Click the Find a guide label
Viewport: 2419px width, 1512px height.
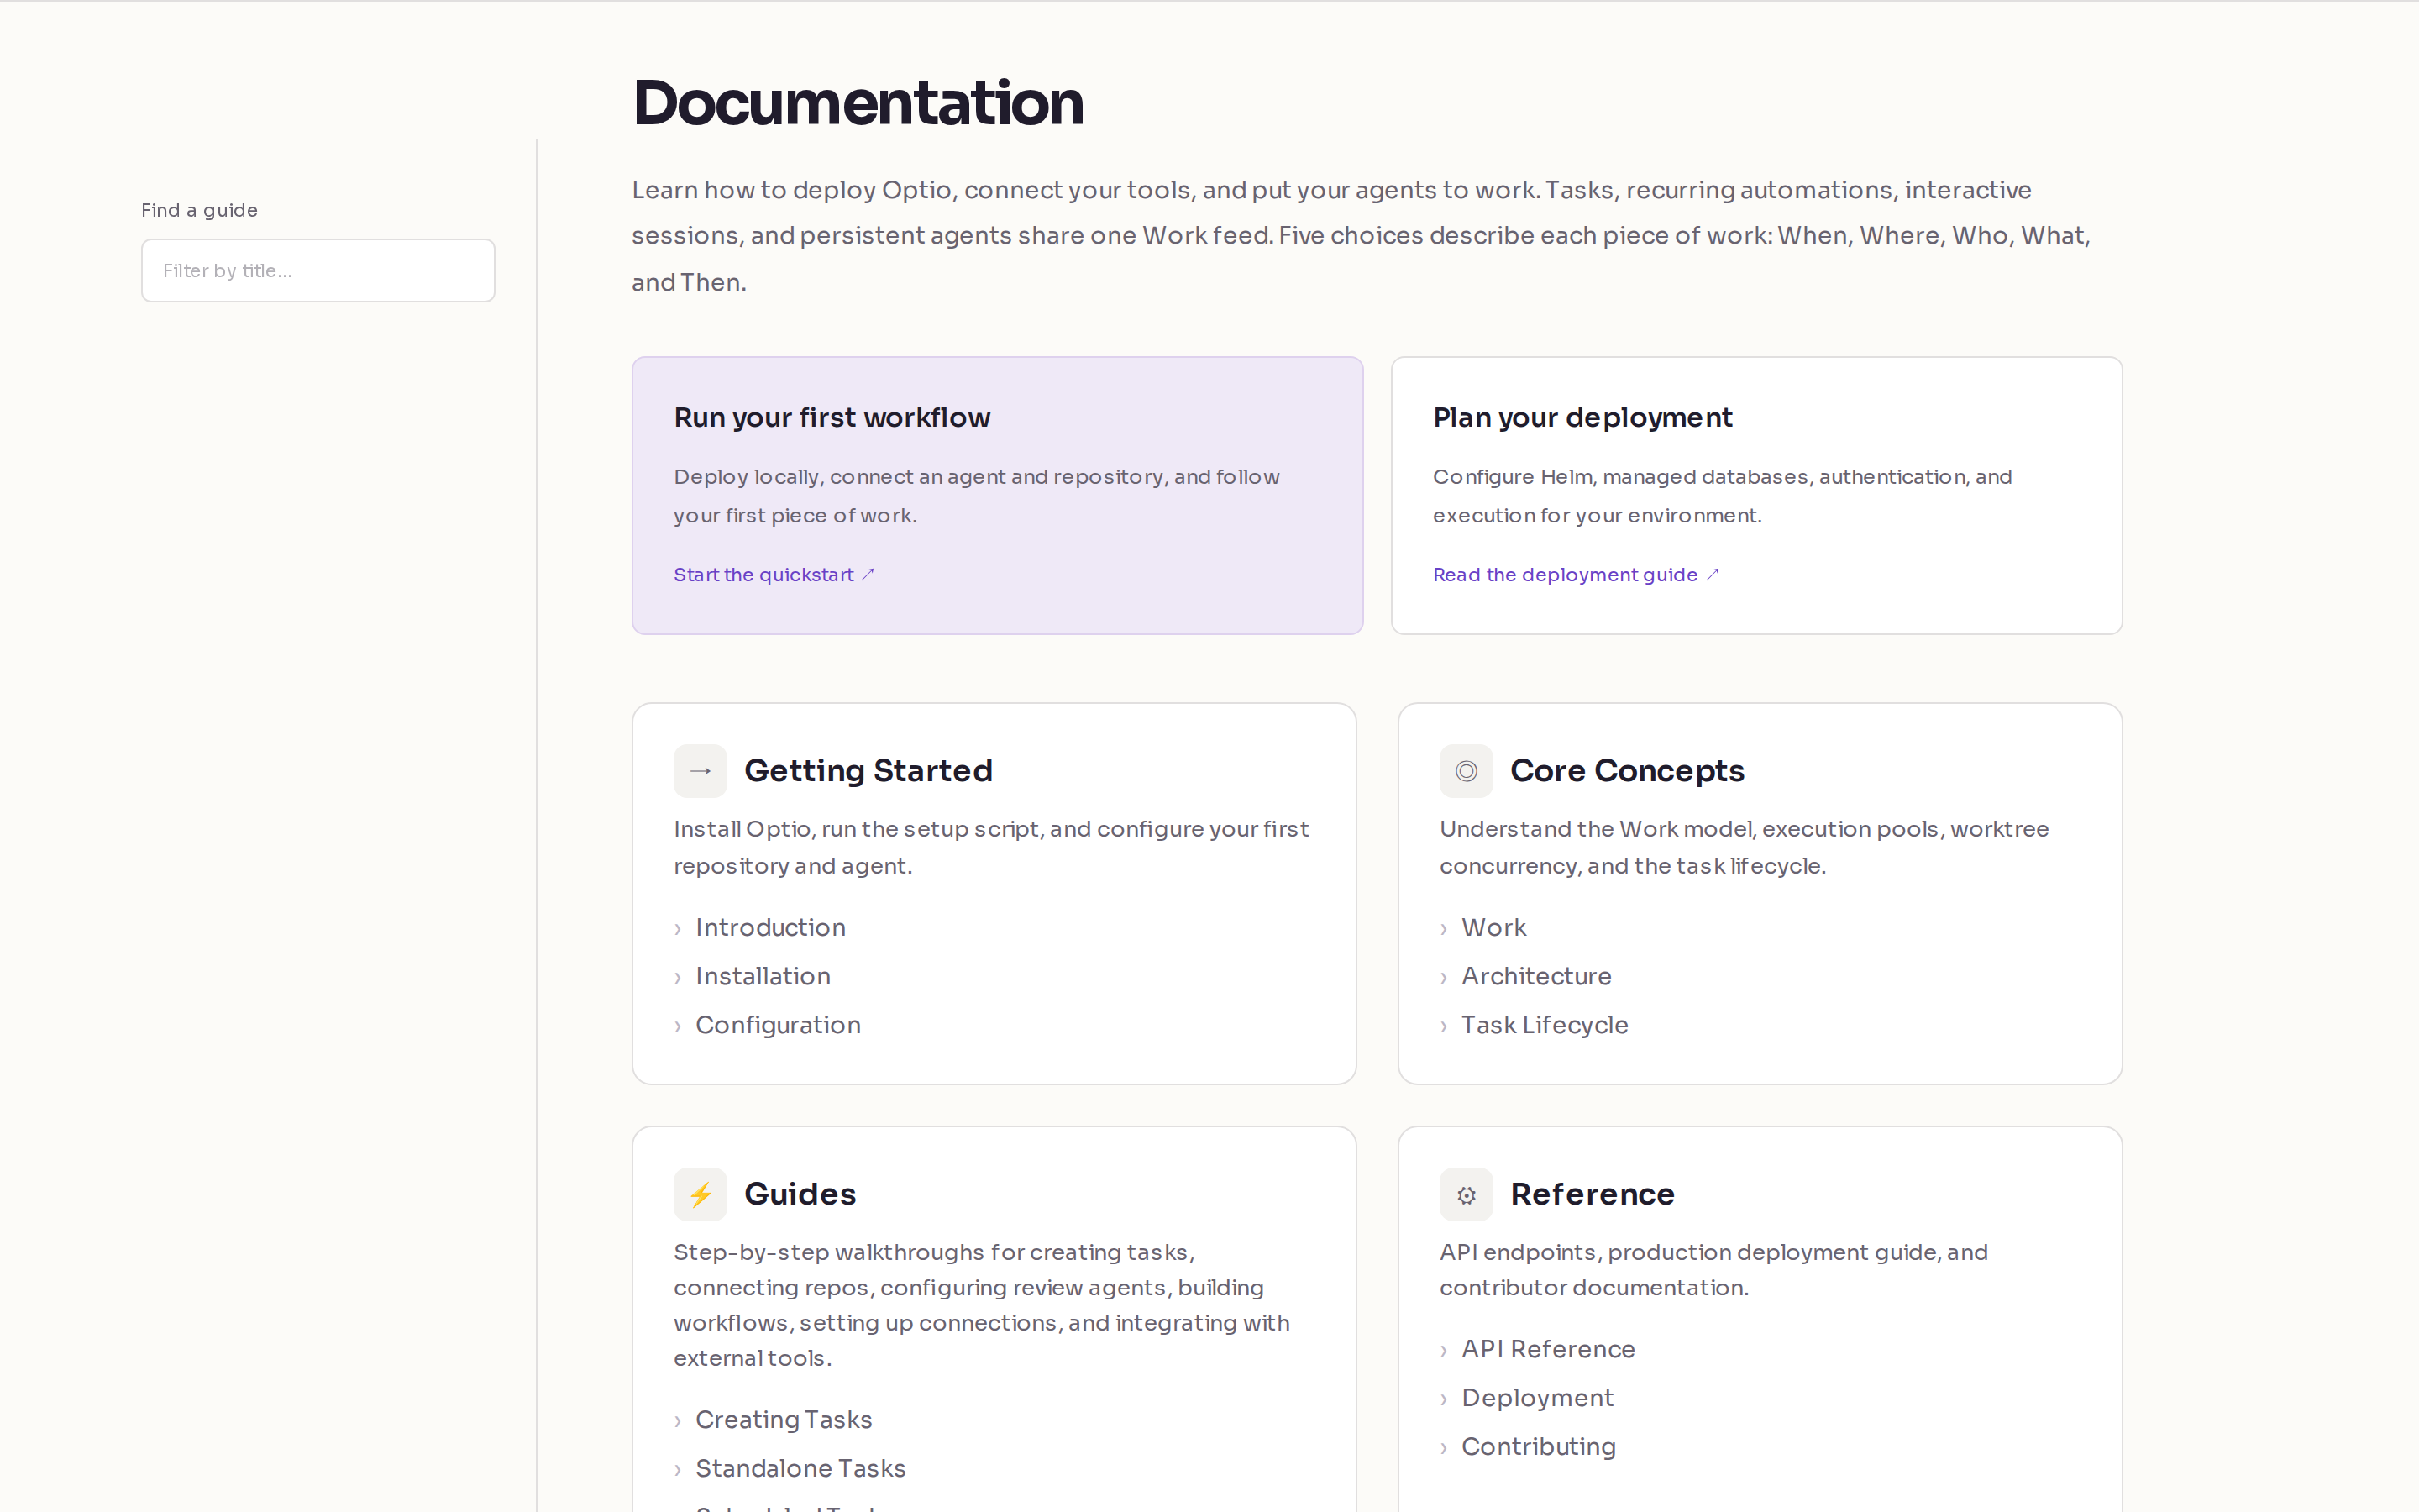coord(199,210)
